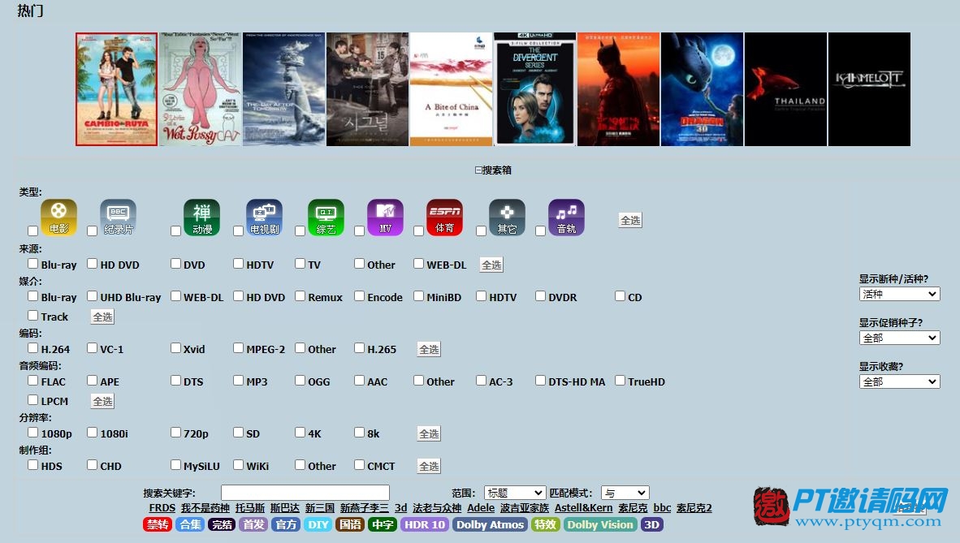
Task: Click 全选 button beside LPCM checkbox
Action: tap(103, 402)
